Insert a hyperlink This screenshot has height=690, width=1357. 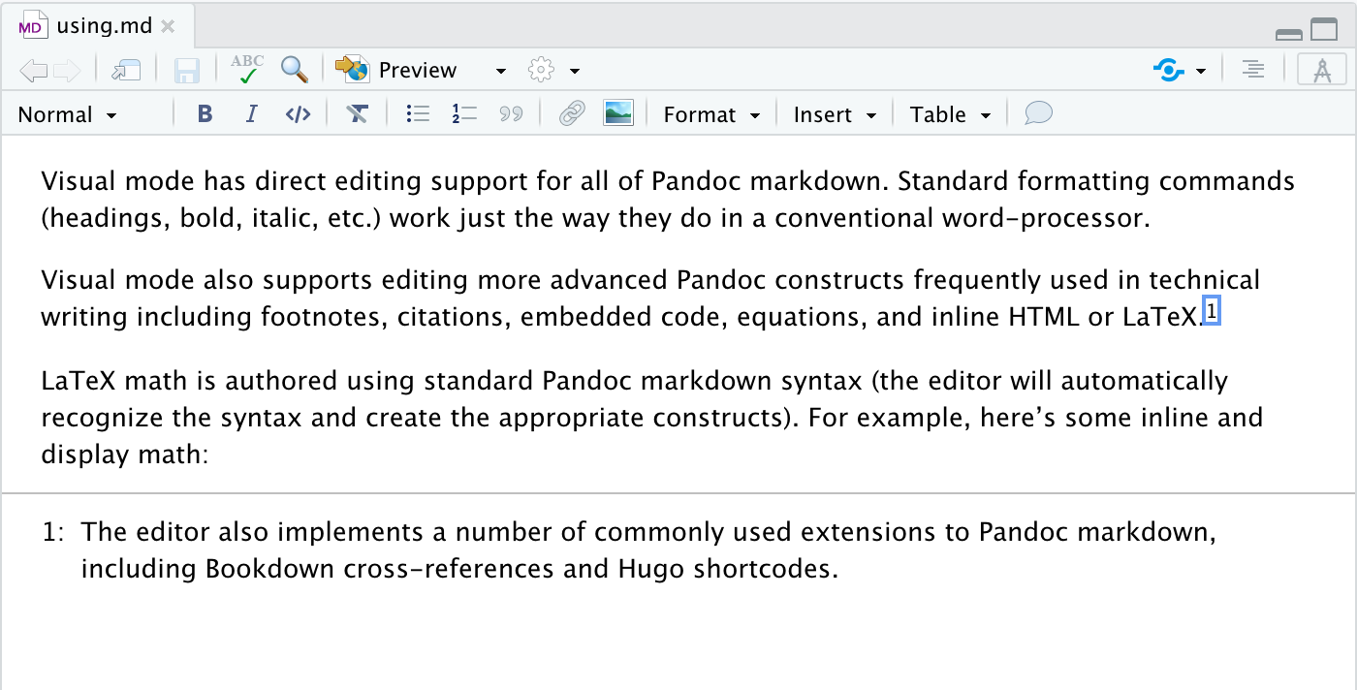[572, 114]
